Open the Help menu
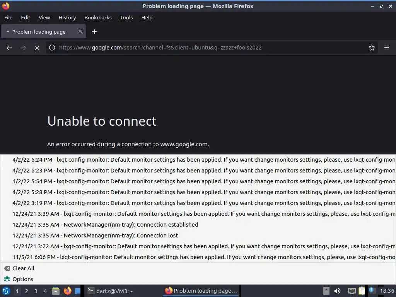 147,18
